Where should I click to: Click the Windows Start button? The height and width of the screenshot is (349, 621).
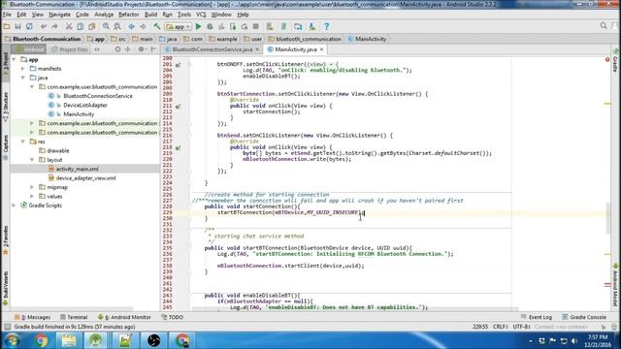click(x=12, y=340)
